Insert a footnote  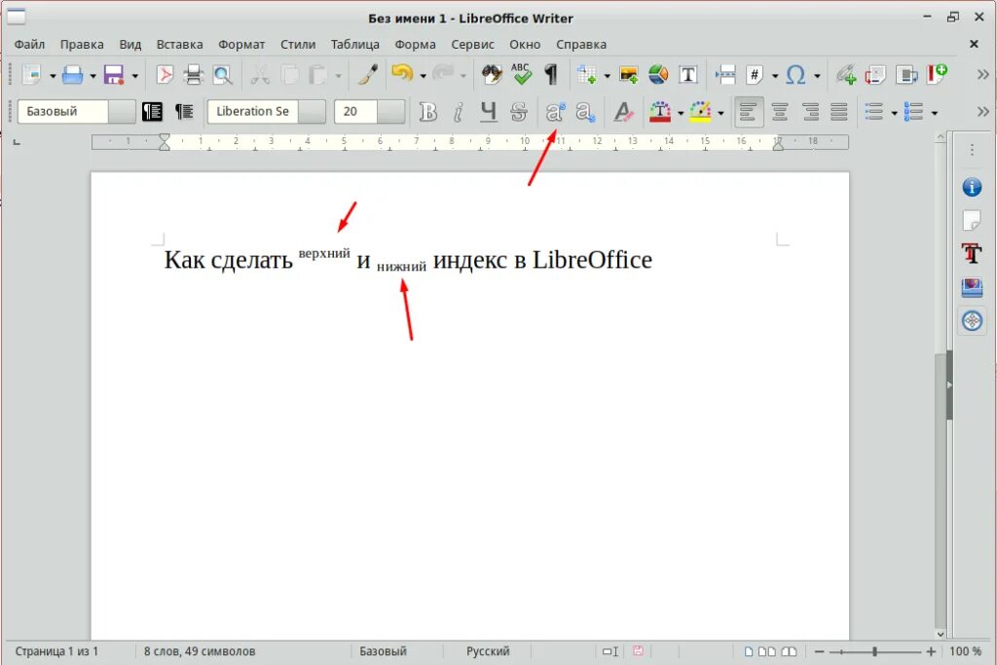point(875,75)
